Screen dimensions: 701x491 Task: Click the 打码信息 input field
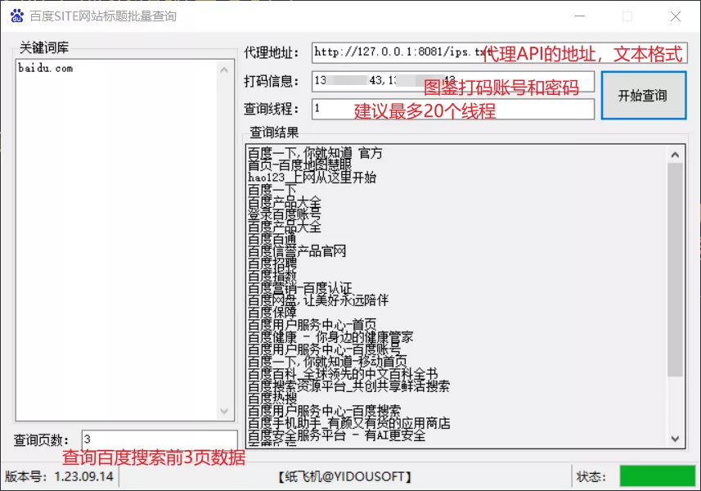(x=453, y=81)
